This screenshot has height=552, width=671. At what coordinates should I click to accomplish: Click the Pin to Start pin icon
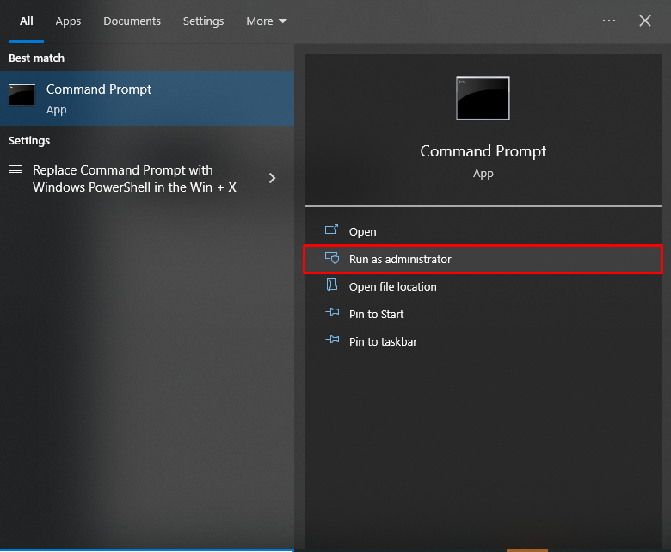[x=332, y=314]
